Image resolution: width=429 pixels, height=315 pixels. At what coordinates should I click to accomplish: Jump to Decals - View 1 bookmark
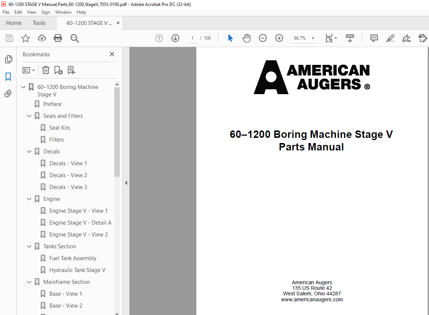(68, 163)
